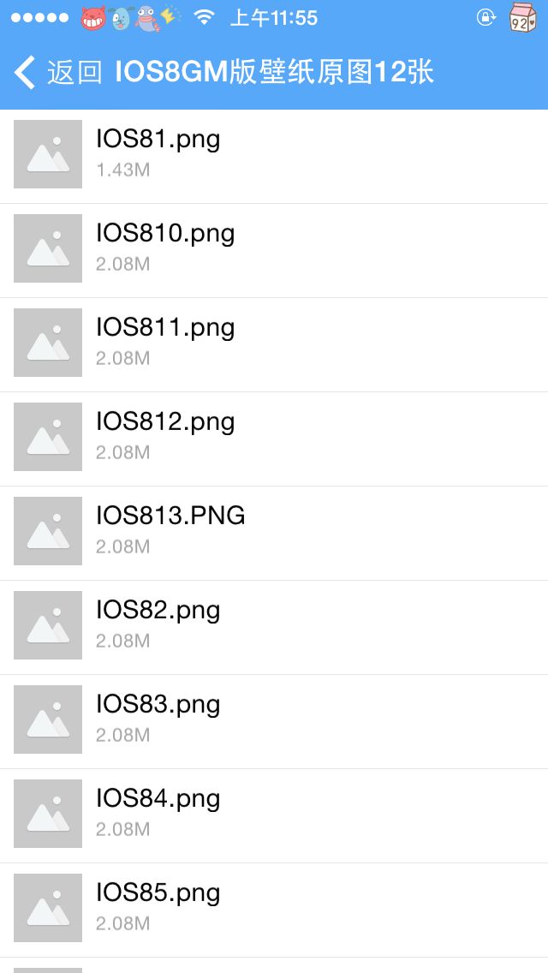
Task: Tap the IOS813.PNG placeholder image icon
Action: [48, 531]
